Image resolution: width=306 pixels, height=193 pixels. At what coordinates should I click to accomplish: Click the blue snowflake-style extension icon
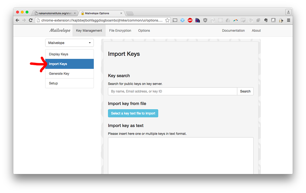(x=183, y=20)
